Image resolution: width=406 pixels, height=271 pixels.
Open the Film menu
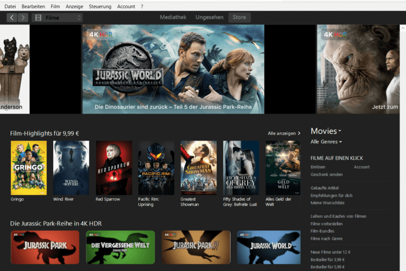55,7
